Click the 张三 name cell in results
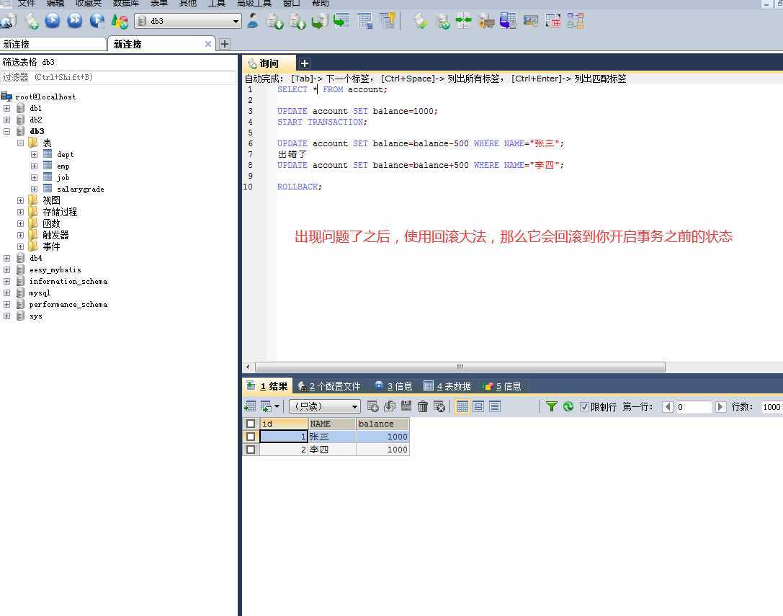 (x=331, y=437)
